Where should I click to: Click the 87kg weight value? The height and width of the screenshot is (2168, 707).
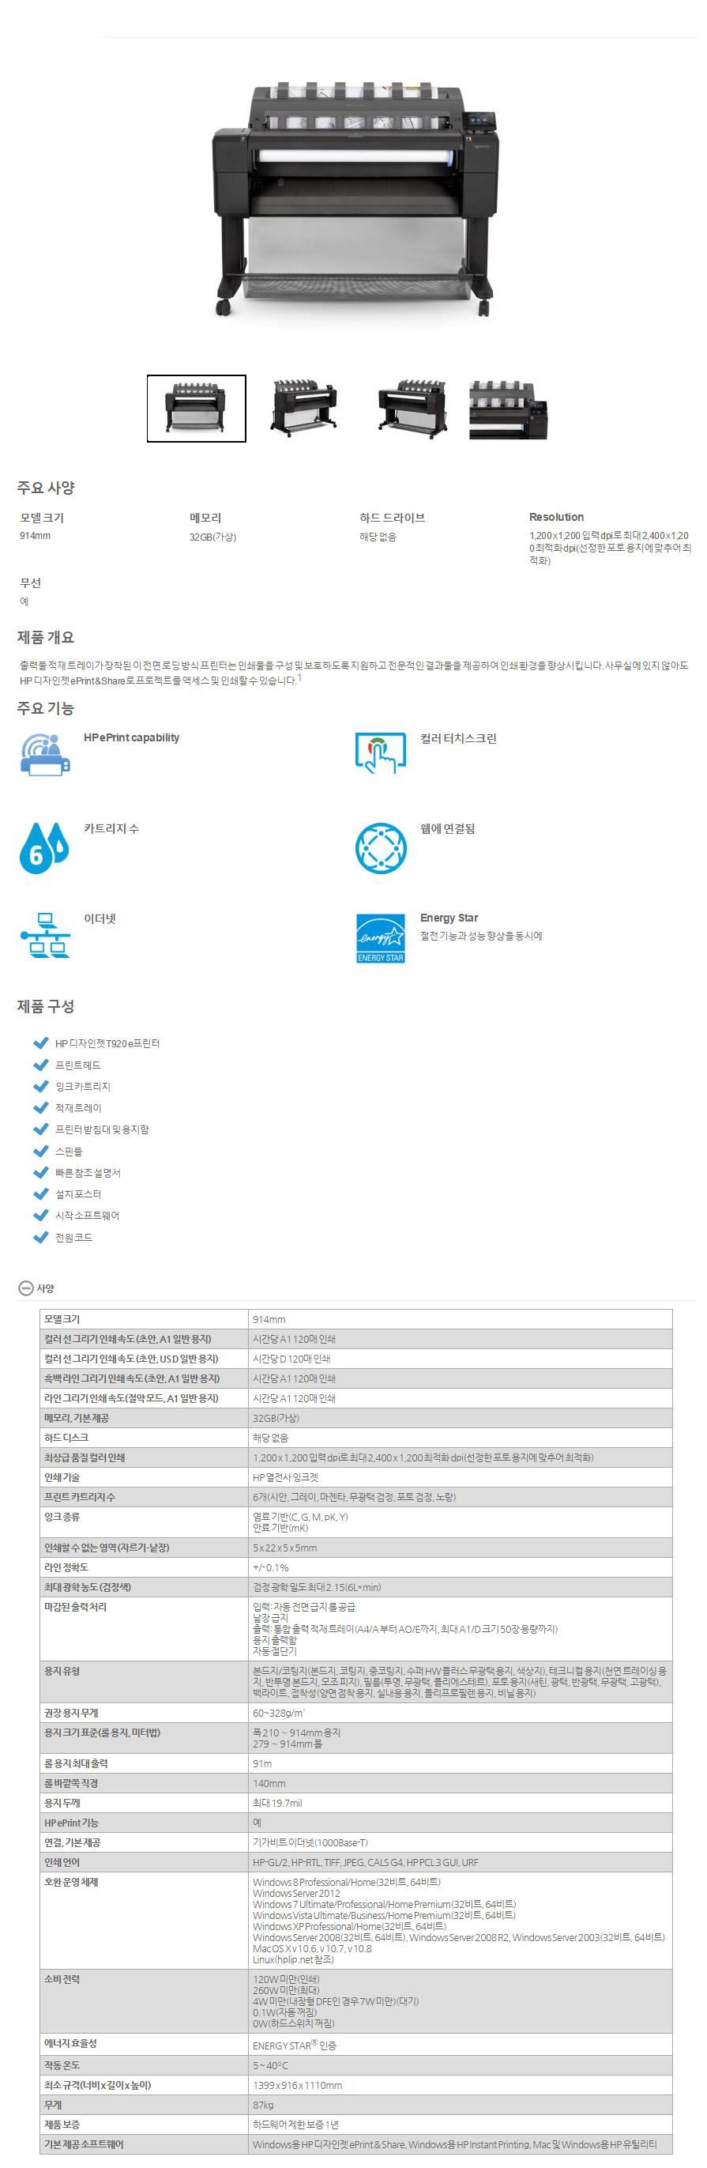263,2105
